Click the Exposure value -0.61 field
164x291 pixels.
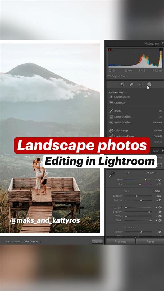coord(158,196)
